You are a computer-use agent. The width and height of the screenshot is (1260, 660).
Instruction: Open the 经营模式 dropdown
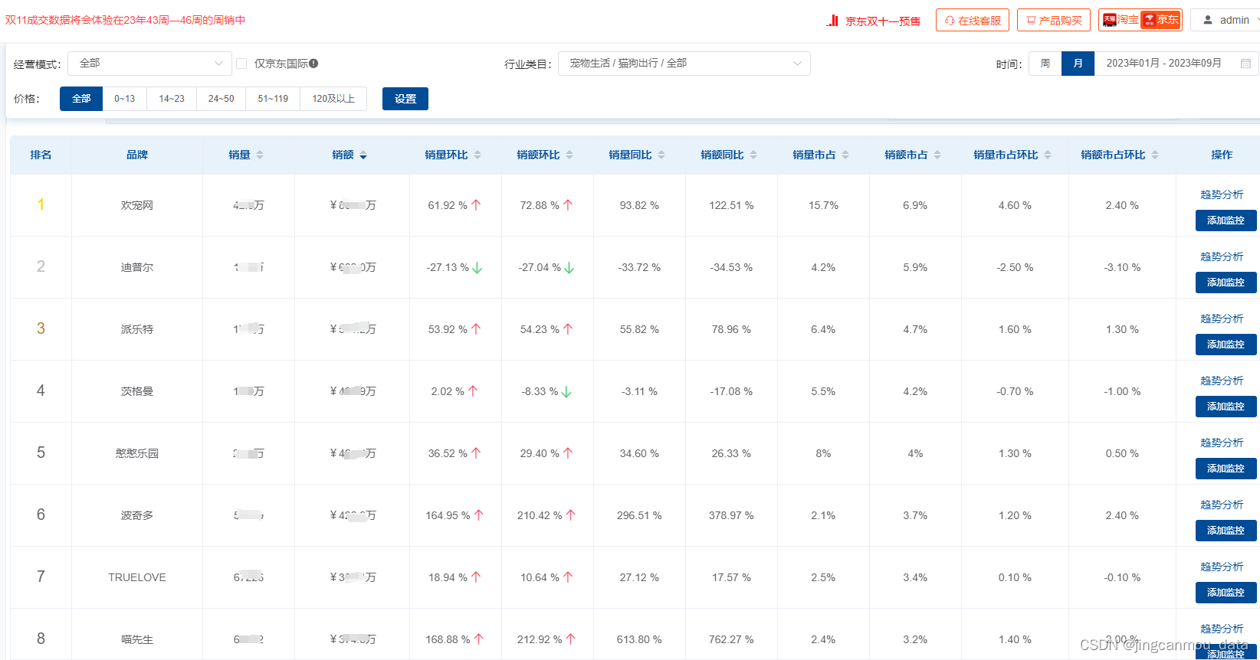tap(149, 64)
